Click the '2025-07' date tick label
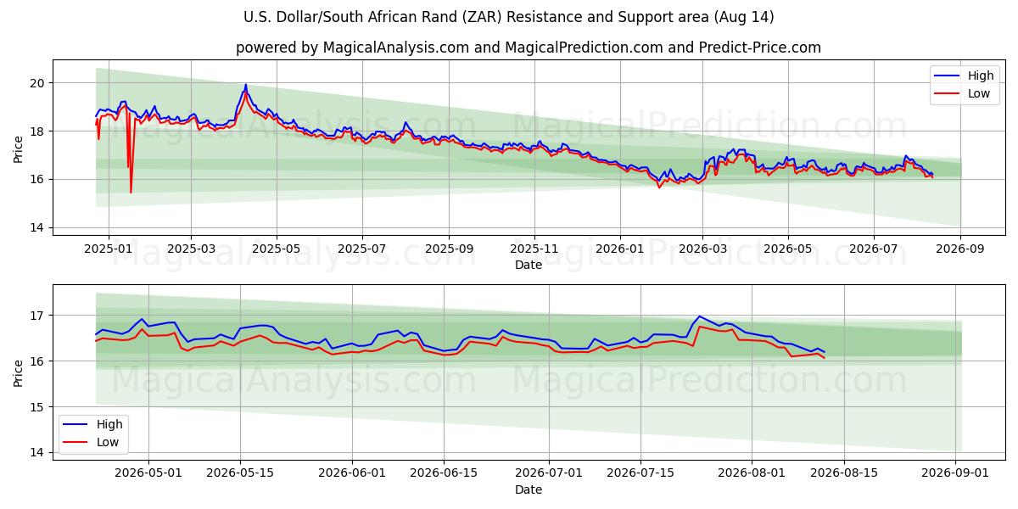The width and height of the screenshot is (1018, 509). coord(362,249)
